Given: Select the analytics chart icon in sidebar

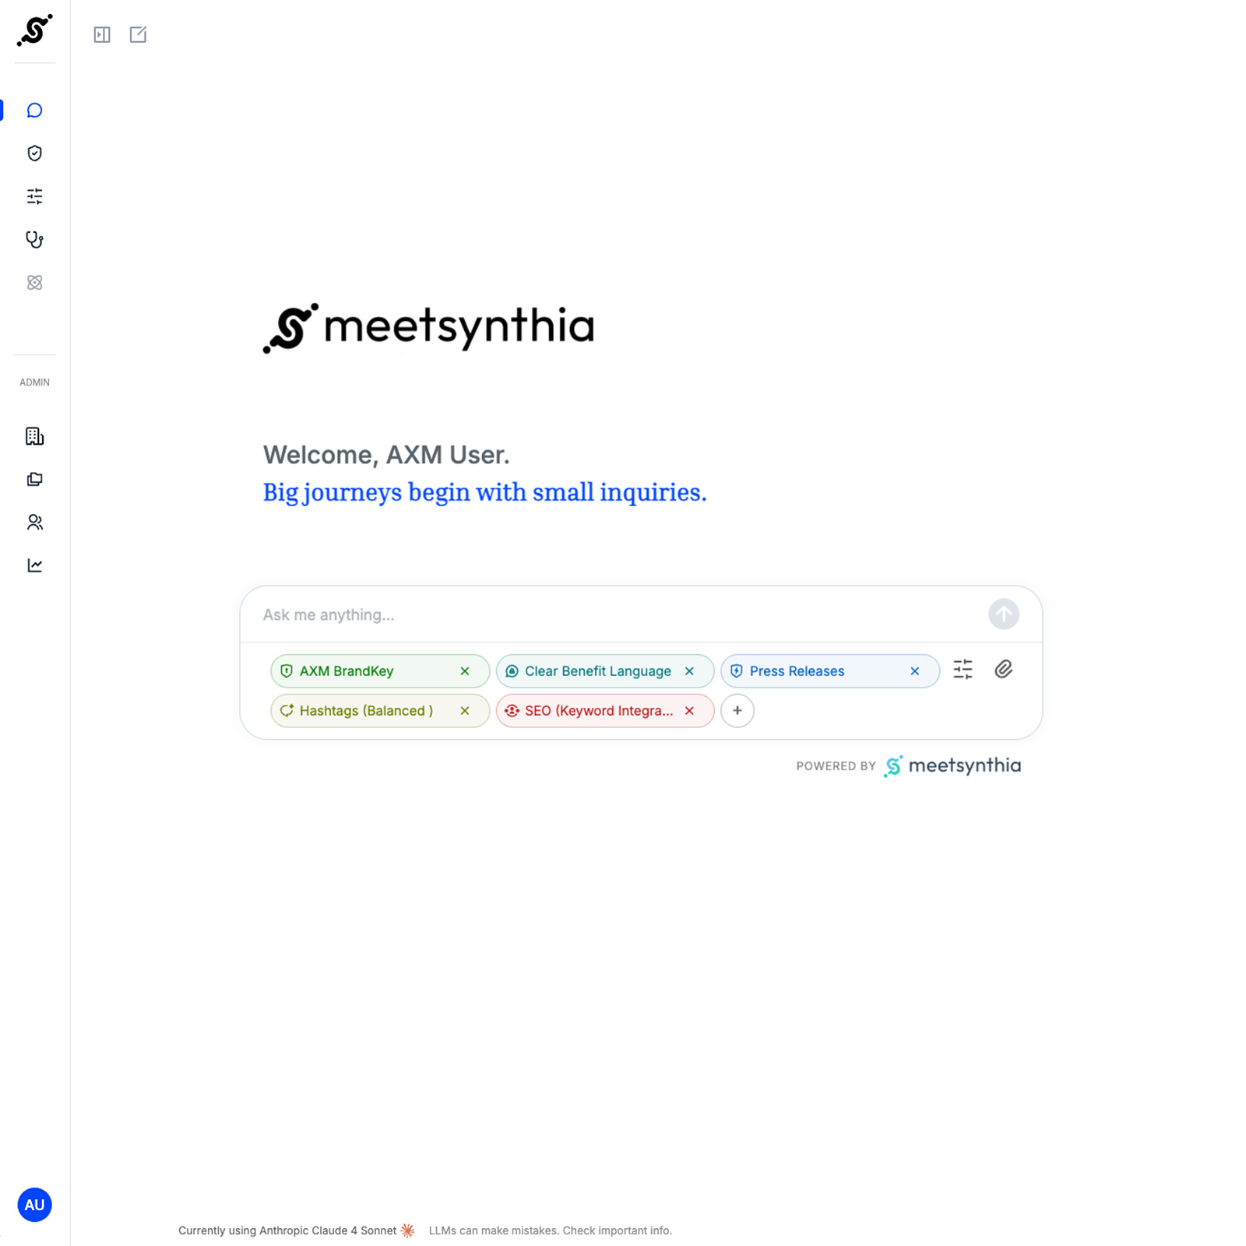Looking at the screenshot, I should pyautogui.click(x=34, y=565).
